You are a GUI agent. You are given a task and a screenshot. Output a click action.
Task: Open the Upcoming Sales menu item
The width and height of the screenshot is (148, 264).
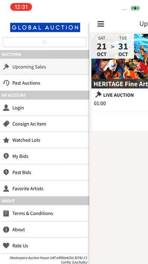tap(45, 67)
